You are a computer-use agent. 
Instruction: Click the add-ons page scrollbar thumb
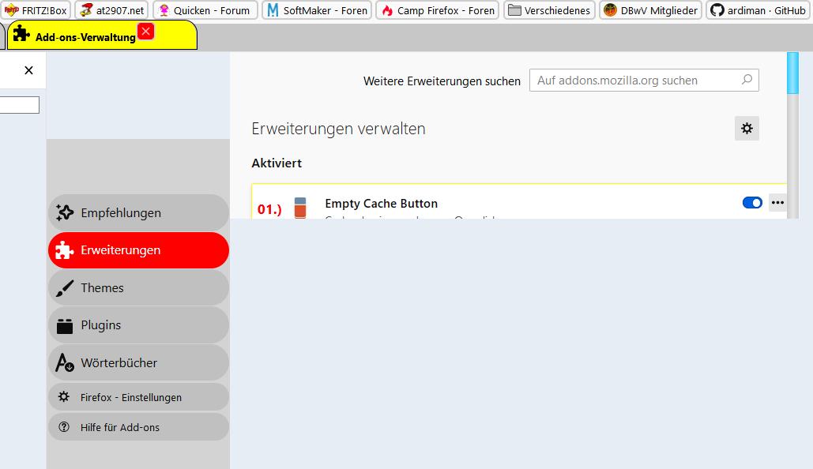pyautogui.click(x=792, y=73)
